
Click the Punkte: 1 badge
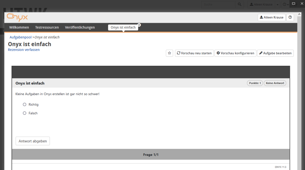coord(255,83)
